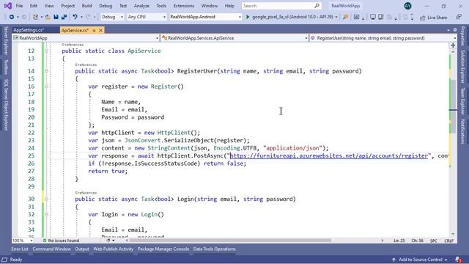This screenshot has height=264, width=469.
Task: Click the Live Share icon
Action: click(x=423, y=18)
